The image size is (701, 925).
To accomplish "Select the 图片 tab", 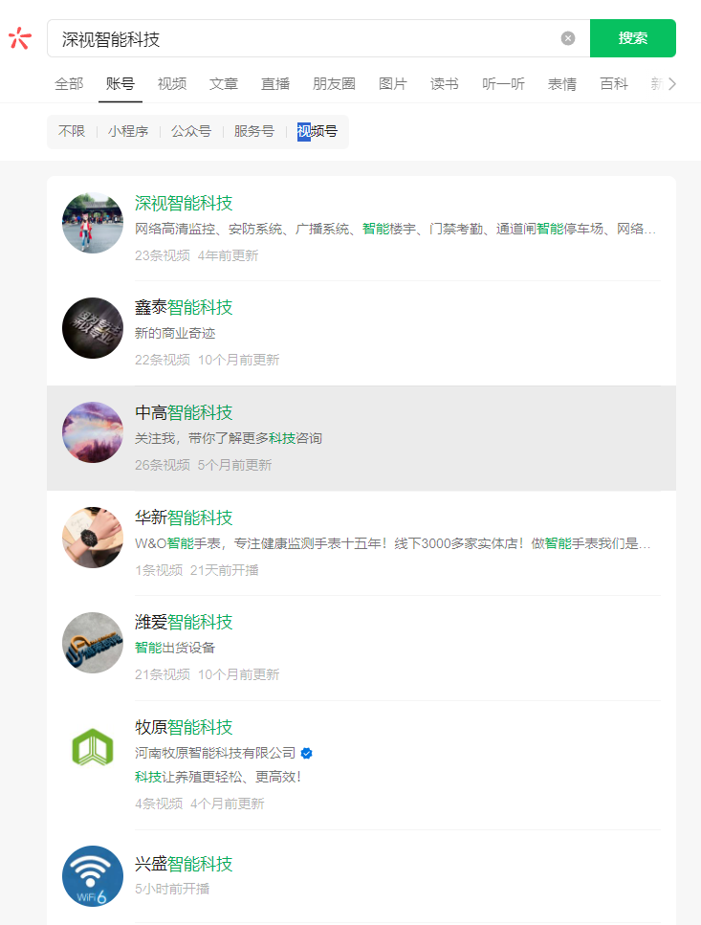I will (393, 84).
